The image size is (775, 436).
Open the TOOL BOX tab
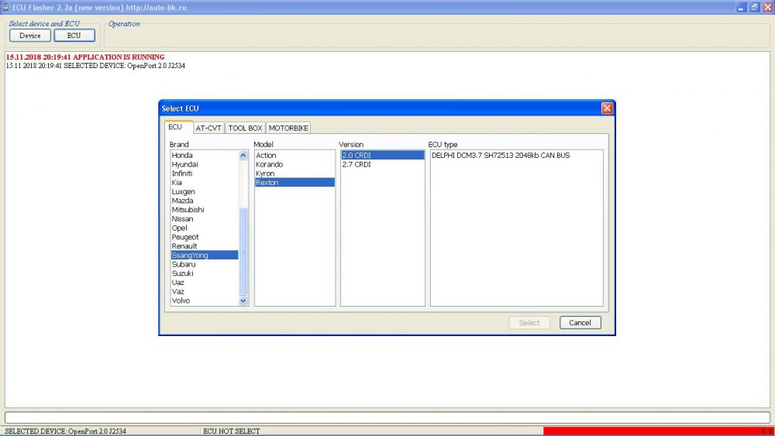point(245,128)
